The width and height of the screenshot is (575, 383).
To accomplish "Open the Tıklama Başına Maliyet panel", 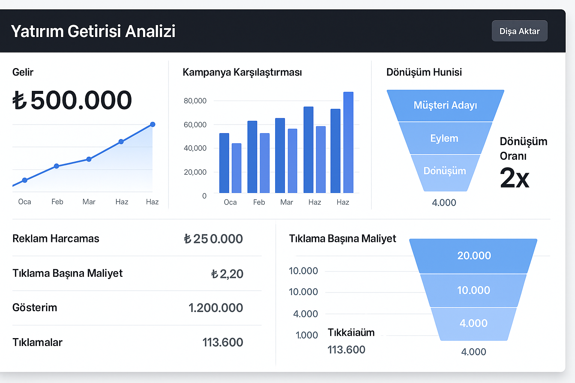I will (x=343, y=238).
